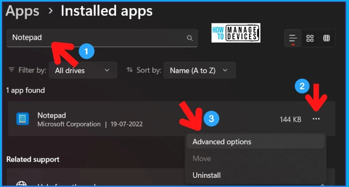Click the Notepad app icon

pos(23,119)
